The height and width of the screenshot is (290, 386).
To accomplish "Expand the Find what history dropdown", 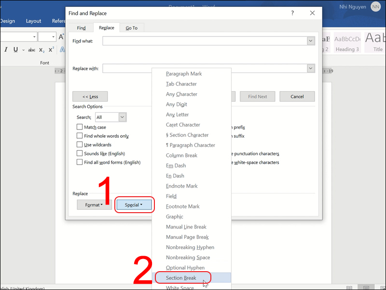I will [x=311, y=41].
